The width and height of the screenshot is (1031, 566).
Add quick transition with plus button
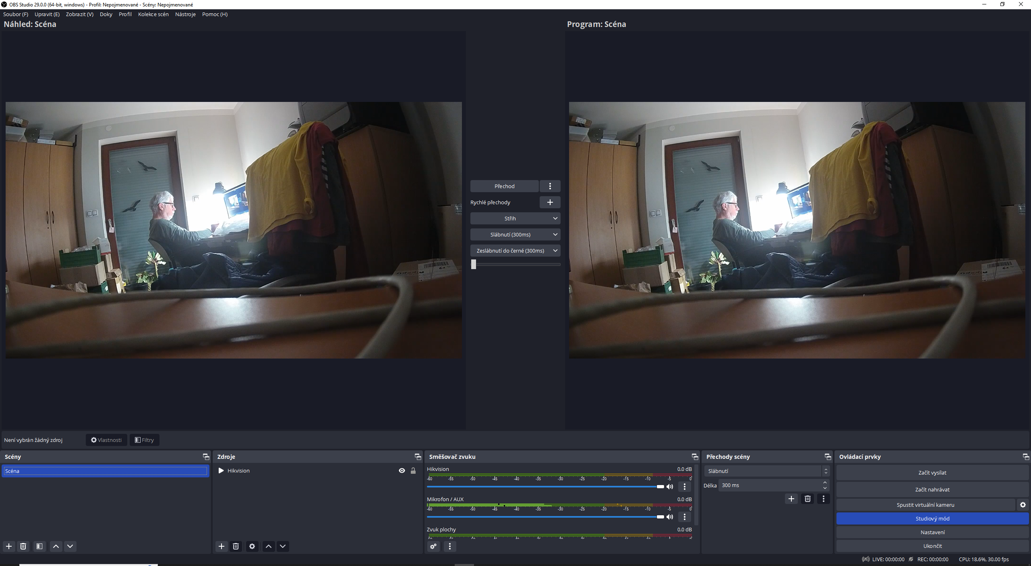pos(550,202)
